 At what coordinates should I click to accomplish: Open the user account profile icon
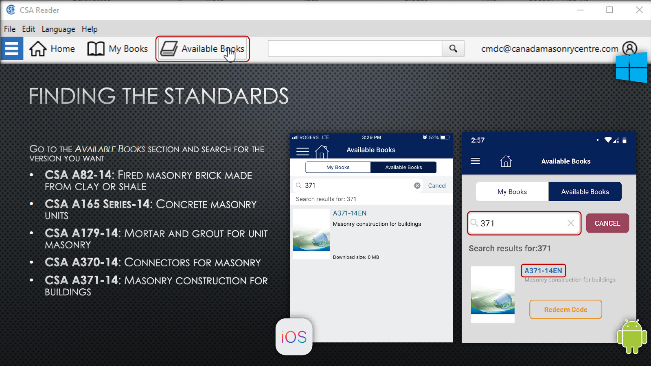tap(629, 49)
